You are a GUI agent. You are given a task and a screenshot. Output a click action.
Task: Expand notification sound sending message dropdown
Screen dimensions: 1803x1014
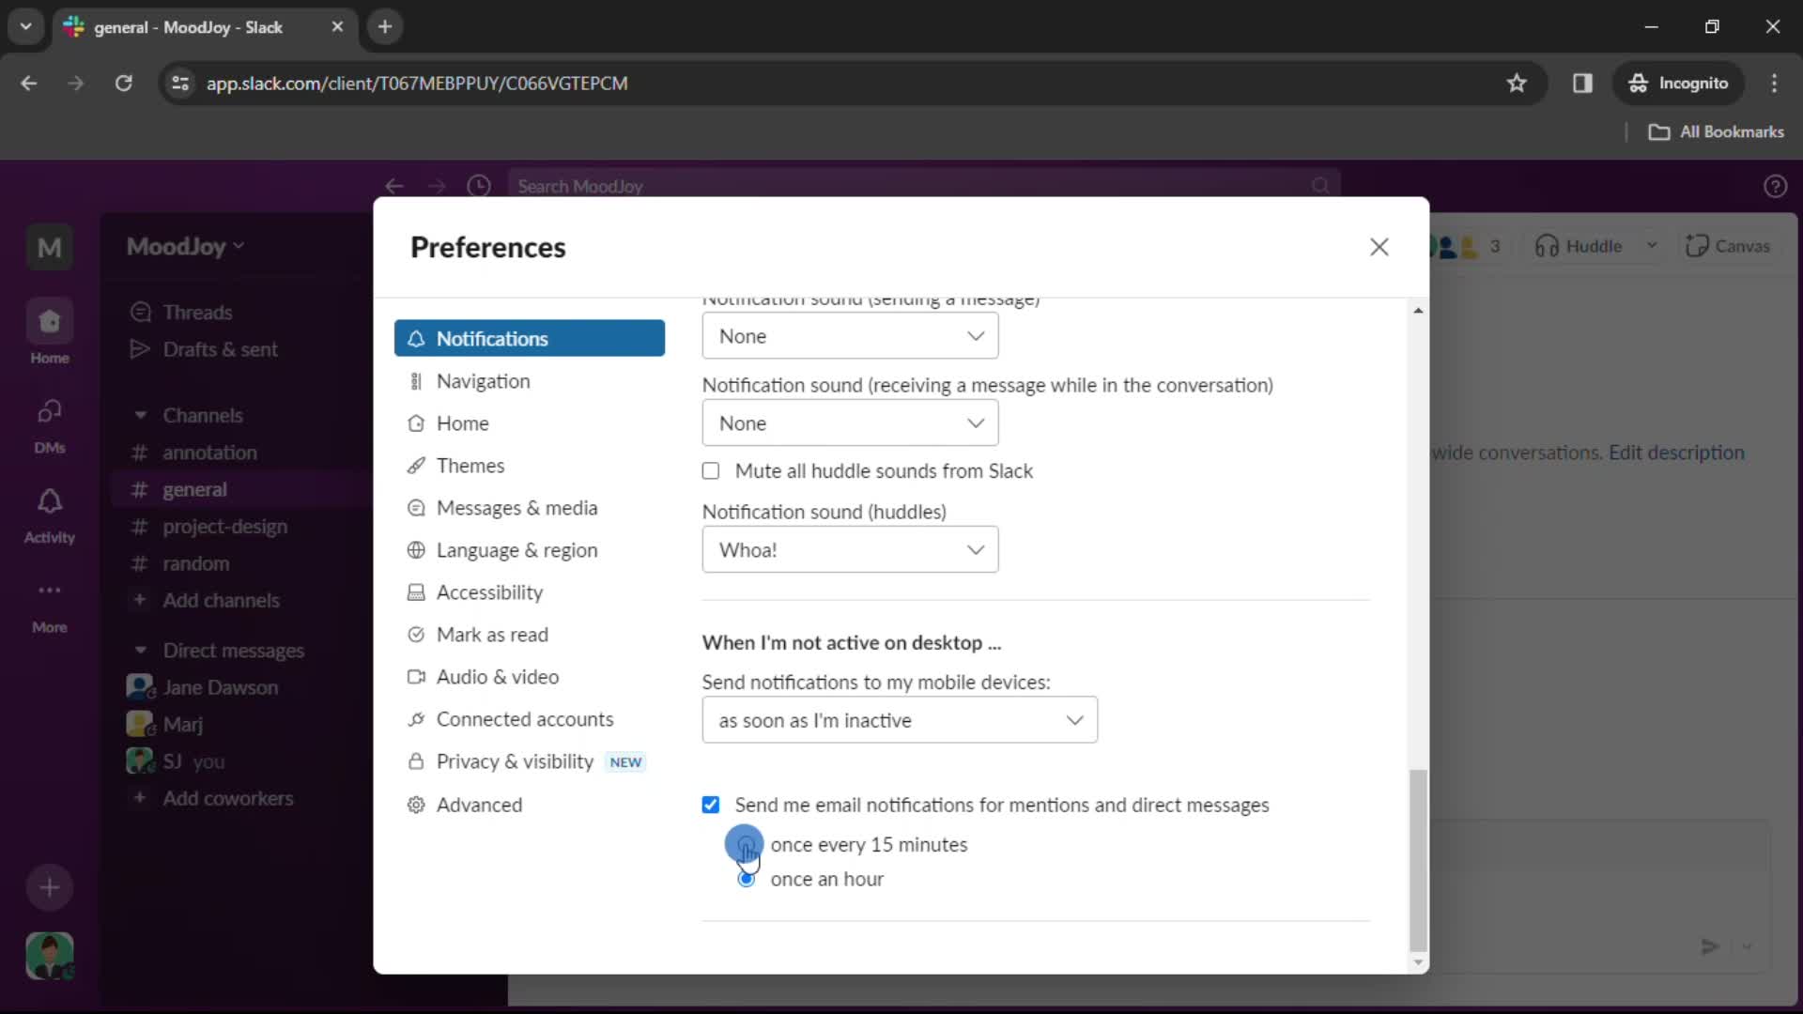pos(851,335)
